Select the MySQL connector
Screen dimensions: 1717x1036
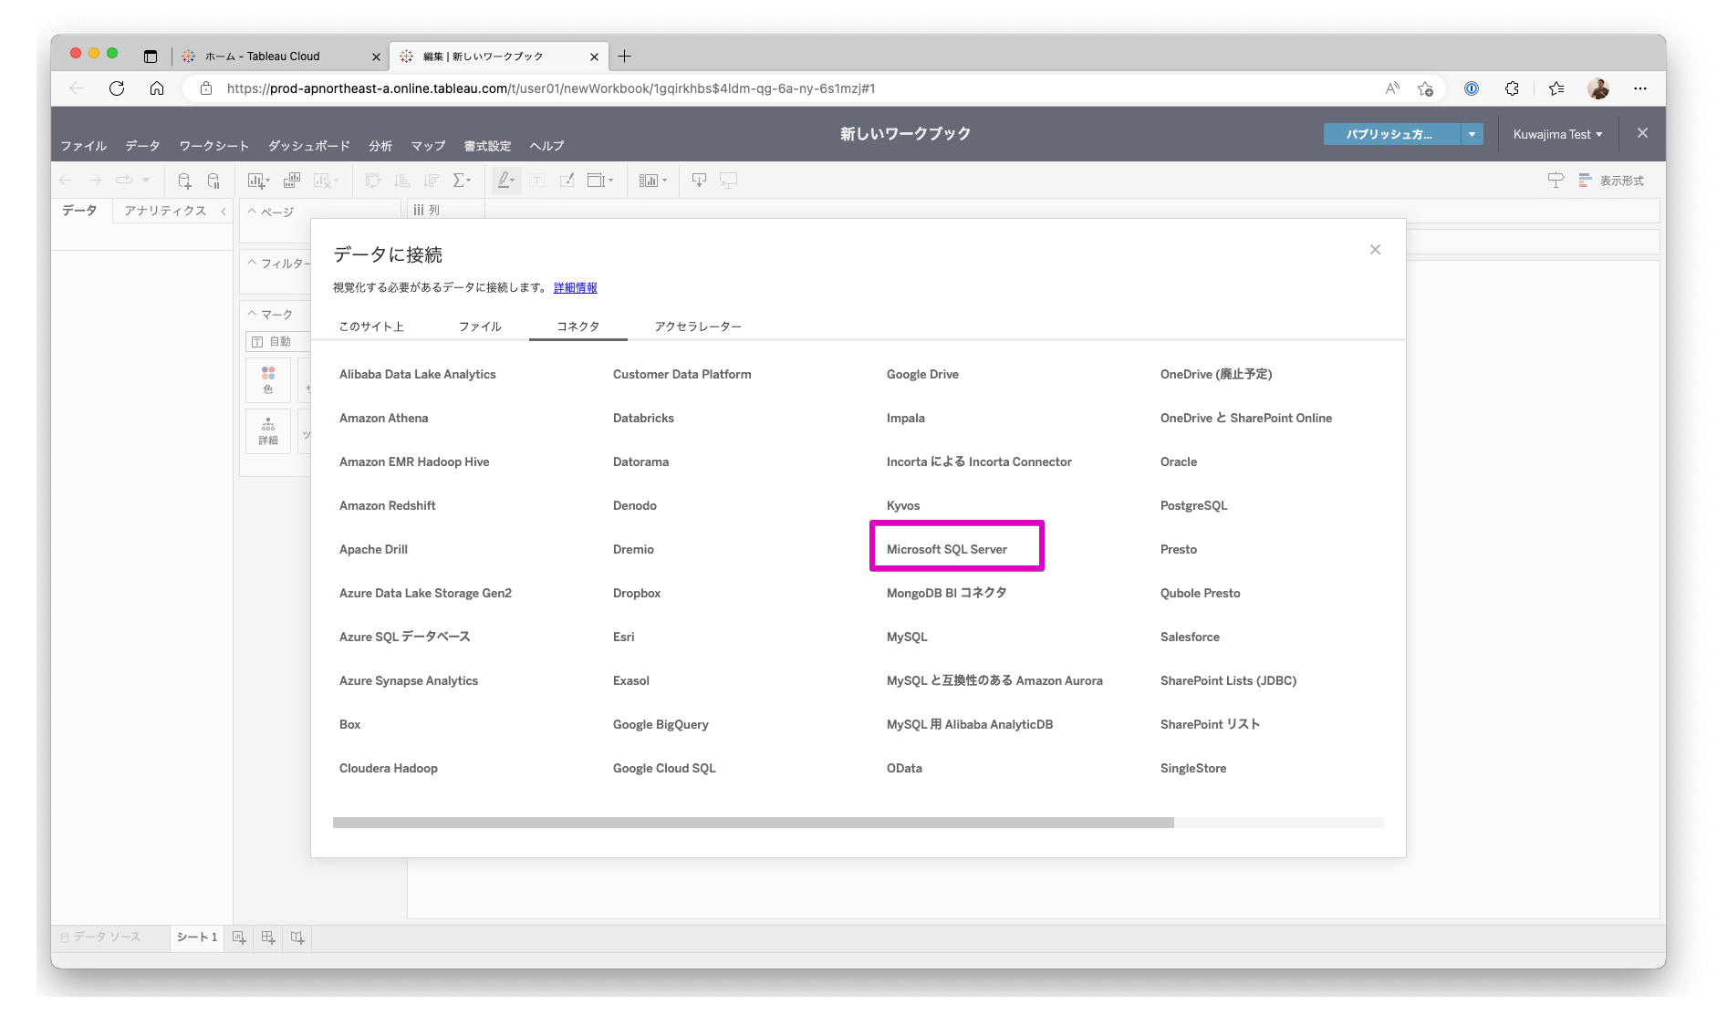pyautogui.click(x=907, y=637)
